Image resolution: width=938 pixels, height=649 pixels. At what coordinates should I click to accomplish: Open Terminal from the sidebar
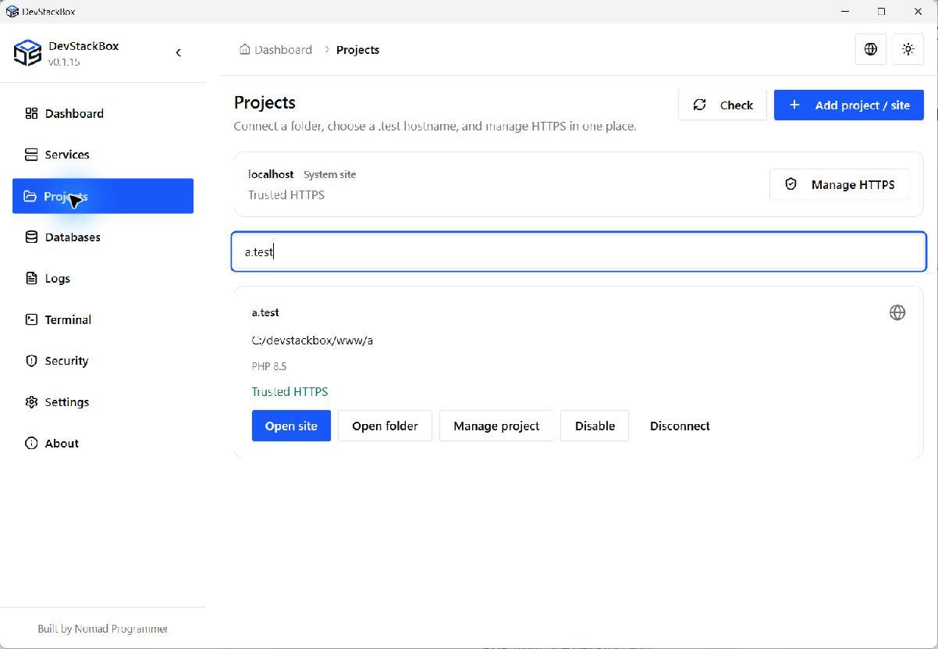coord(103,319)
